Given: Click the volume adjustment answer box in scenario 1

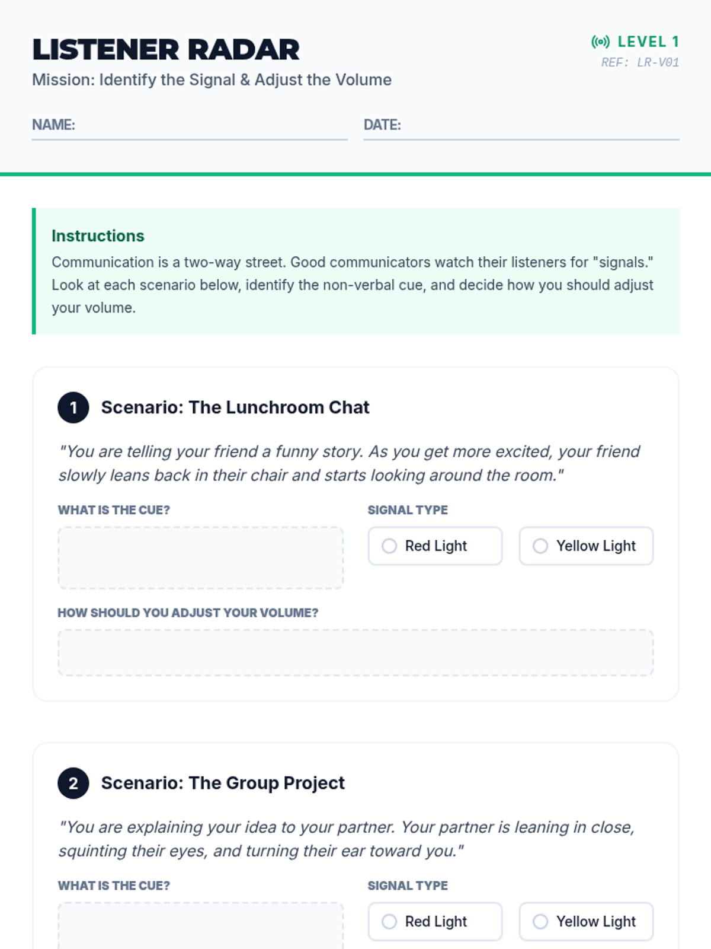Looking at the screenshot, I should [x=355, y=652].
